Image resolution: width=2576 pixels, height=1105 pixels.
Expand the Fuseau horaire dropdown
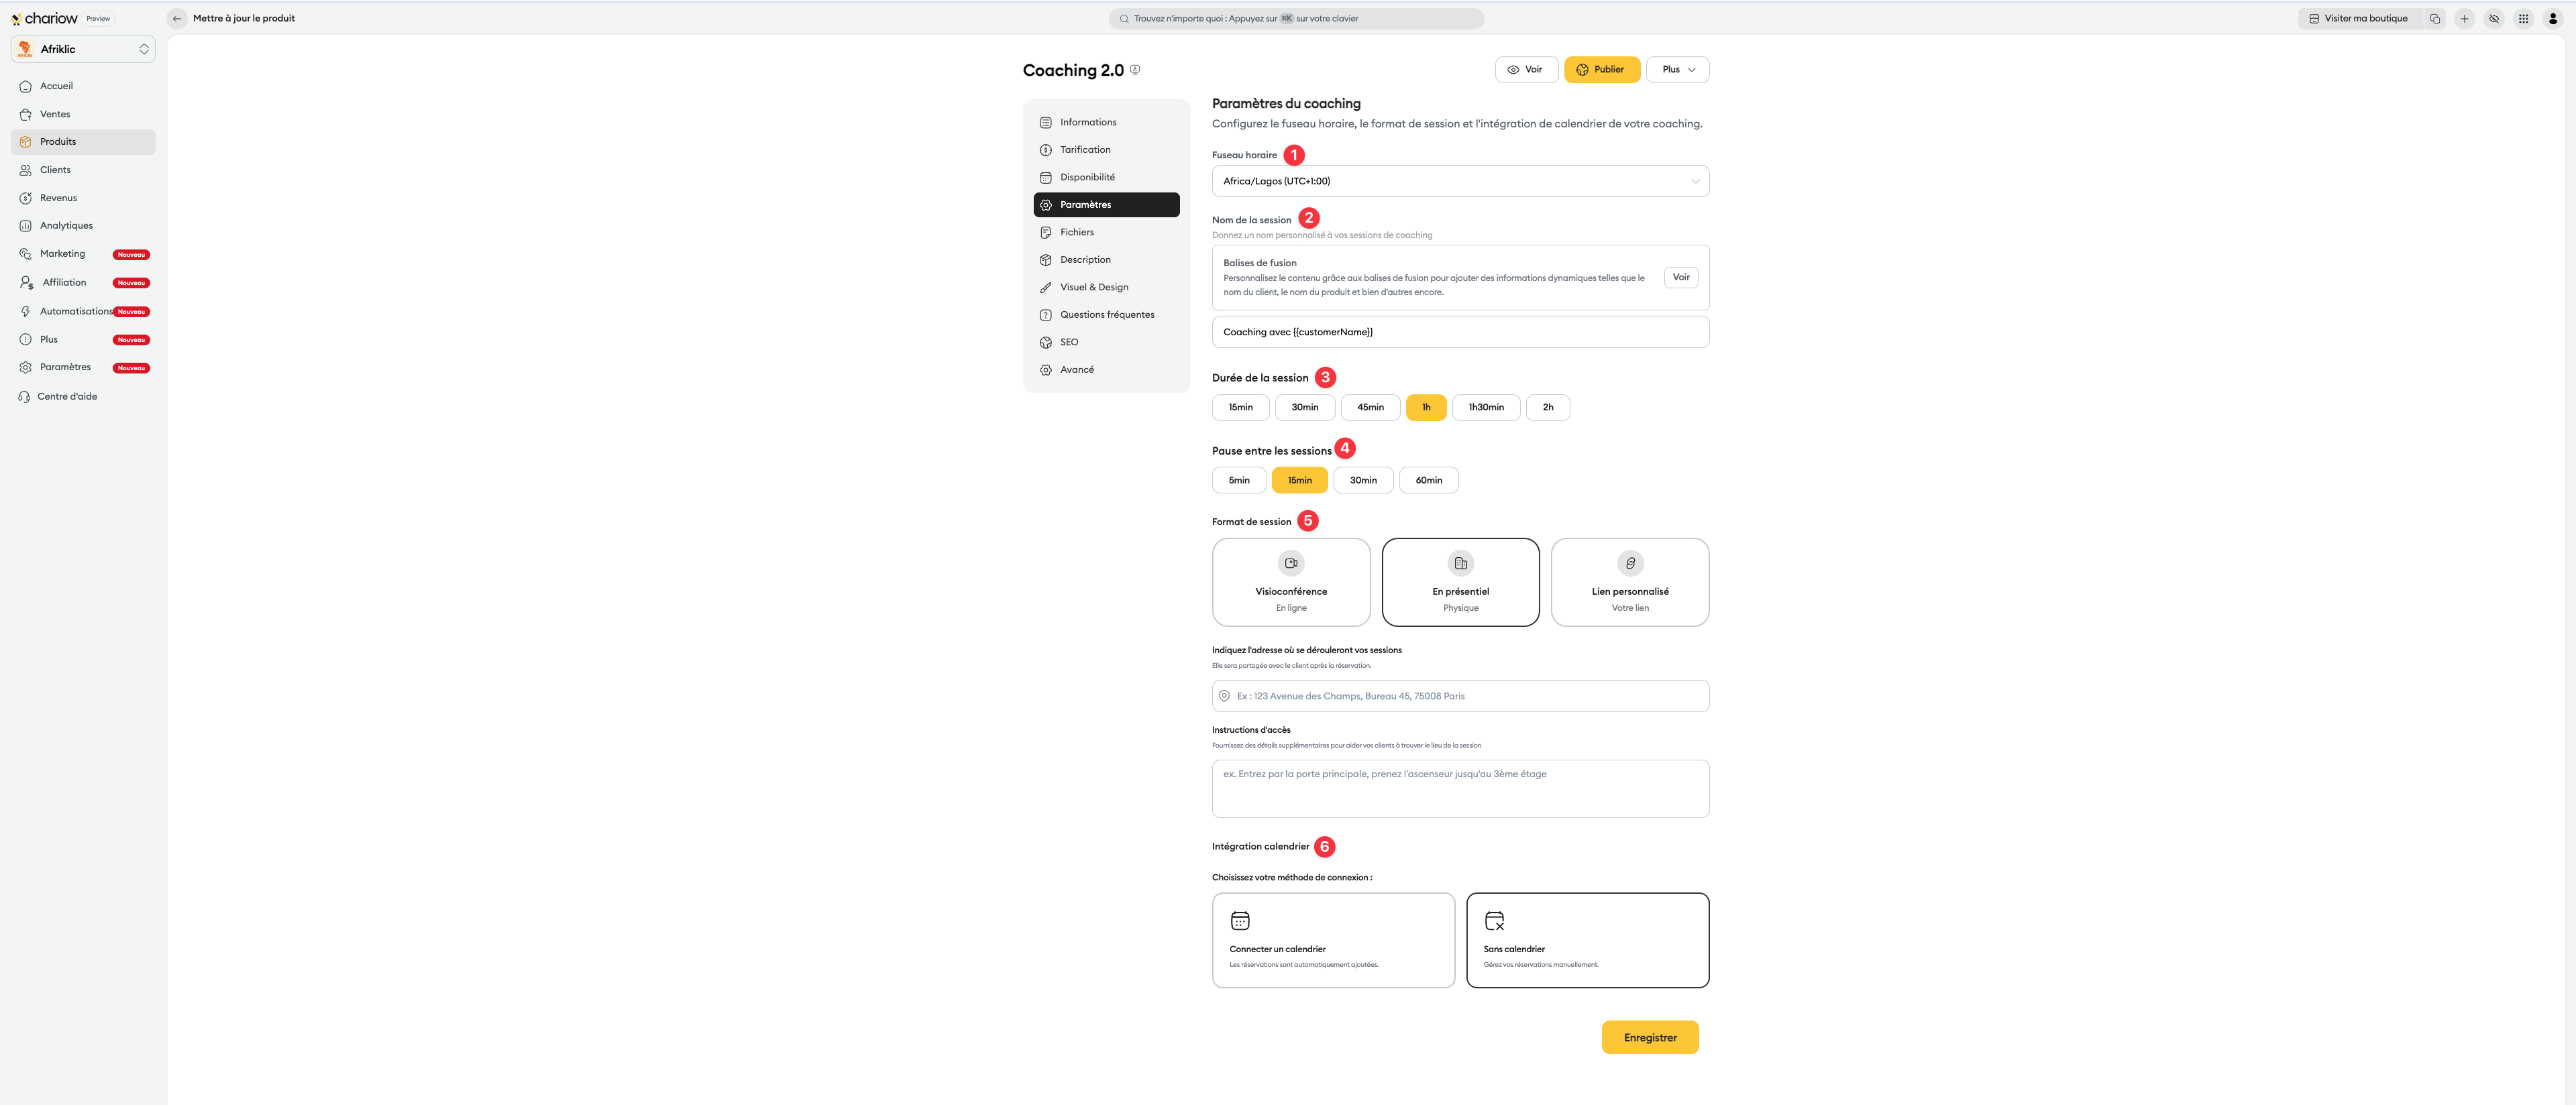pyautogui.click(x=1459, y=181)
